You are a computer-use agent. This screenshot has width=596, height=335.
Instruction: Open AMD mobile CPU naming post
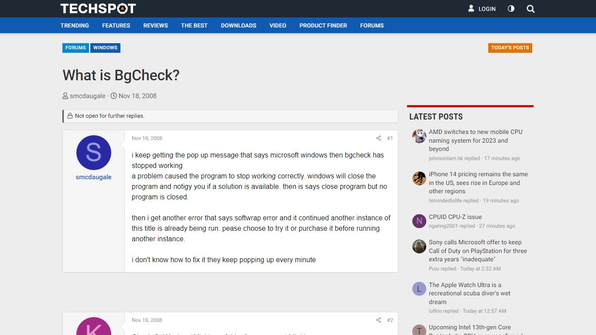(x=476, y=140)
